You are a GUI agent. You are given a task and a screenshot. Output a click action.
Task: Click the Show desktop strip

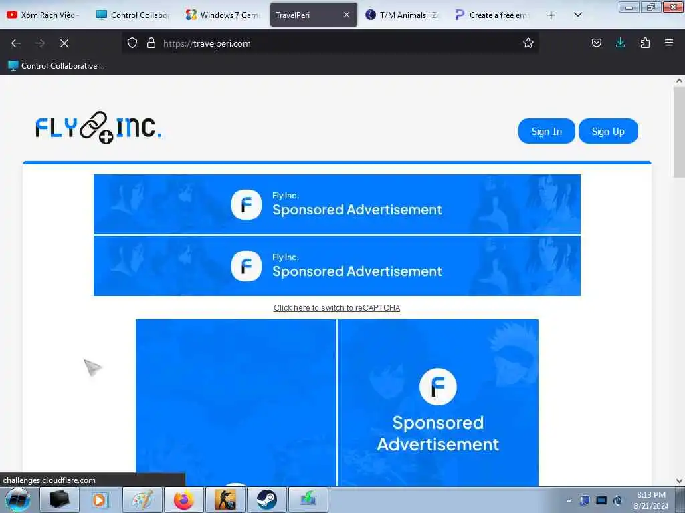click(680, 500)
